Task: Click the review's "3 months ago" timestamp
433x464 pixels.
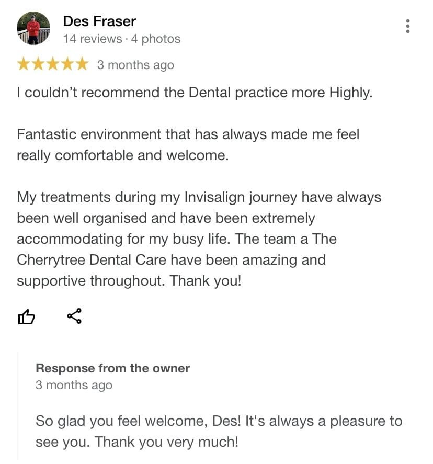Action: [x=135, y=65]
